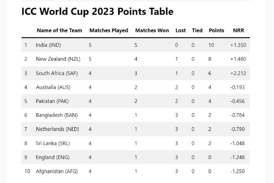Select the Sri Lanka (SRL) team name

[53, 144]
